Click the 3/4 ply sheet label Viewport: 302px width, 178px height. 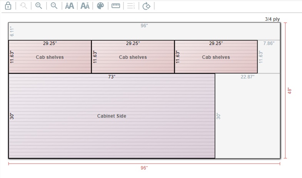272,19
